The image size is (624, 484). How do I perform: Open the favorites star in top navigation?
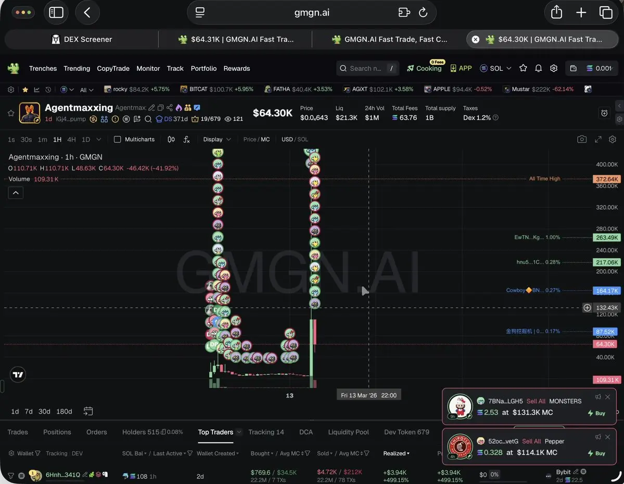click(x=523, y=68)
